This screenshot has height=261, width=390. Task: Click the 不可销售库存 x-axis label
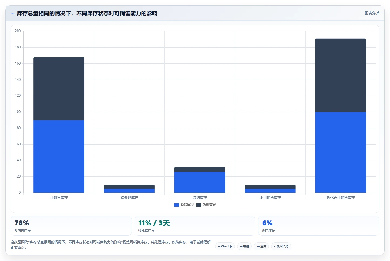(270, 198)
